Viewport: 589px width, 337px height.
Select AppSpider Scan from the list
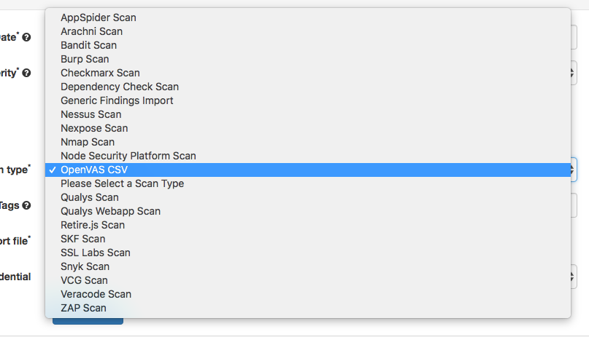(98, 17)
